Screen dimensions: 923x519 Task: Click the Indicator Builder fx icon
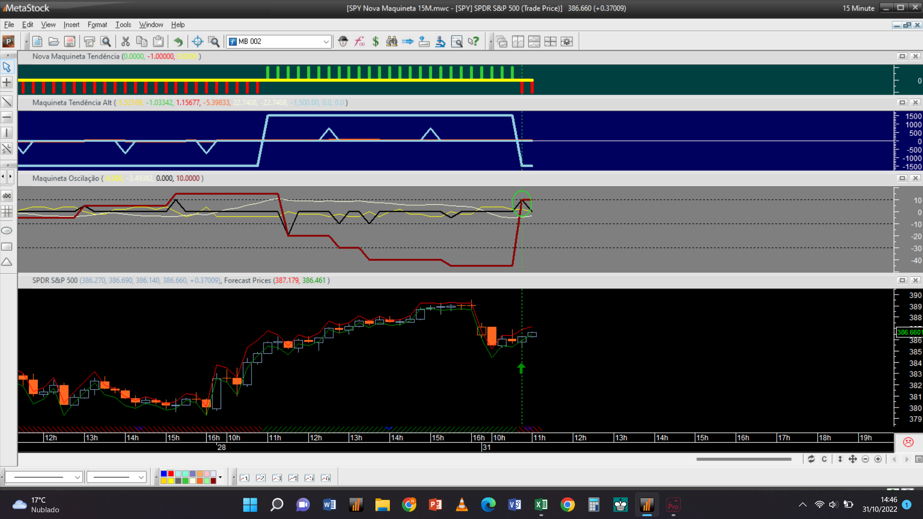[x=360, y=42]
